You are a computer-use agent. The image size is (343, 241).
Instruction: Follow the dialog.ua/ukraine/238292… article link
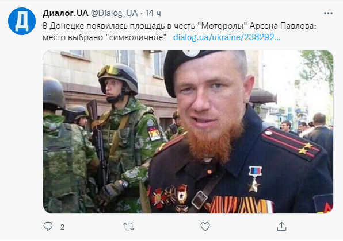click(227, 37)
